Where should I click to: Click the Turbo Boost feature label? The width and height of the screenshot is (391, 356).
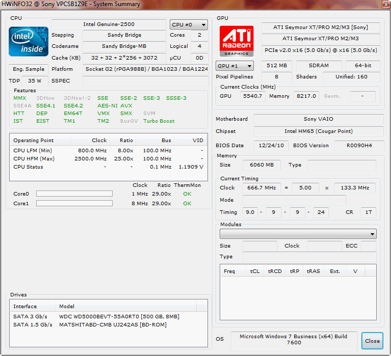click(x=159, y=121)
